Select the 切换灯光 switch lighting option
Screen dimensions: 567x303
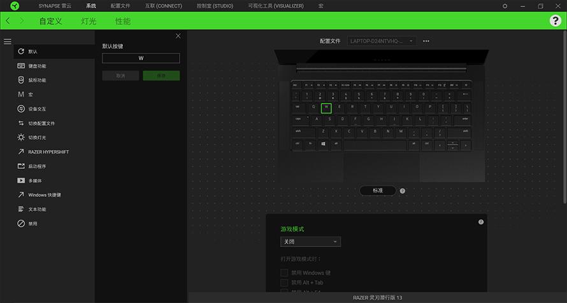point(54,137)
